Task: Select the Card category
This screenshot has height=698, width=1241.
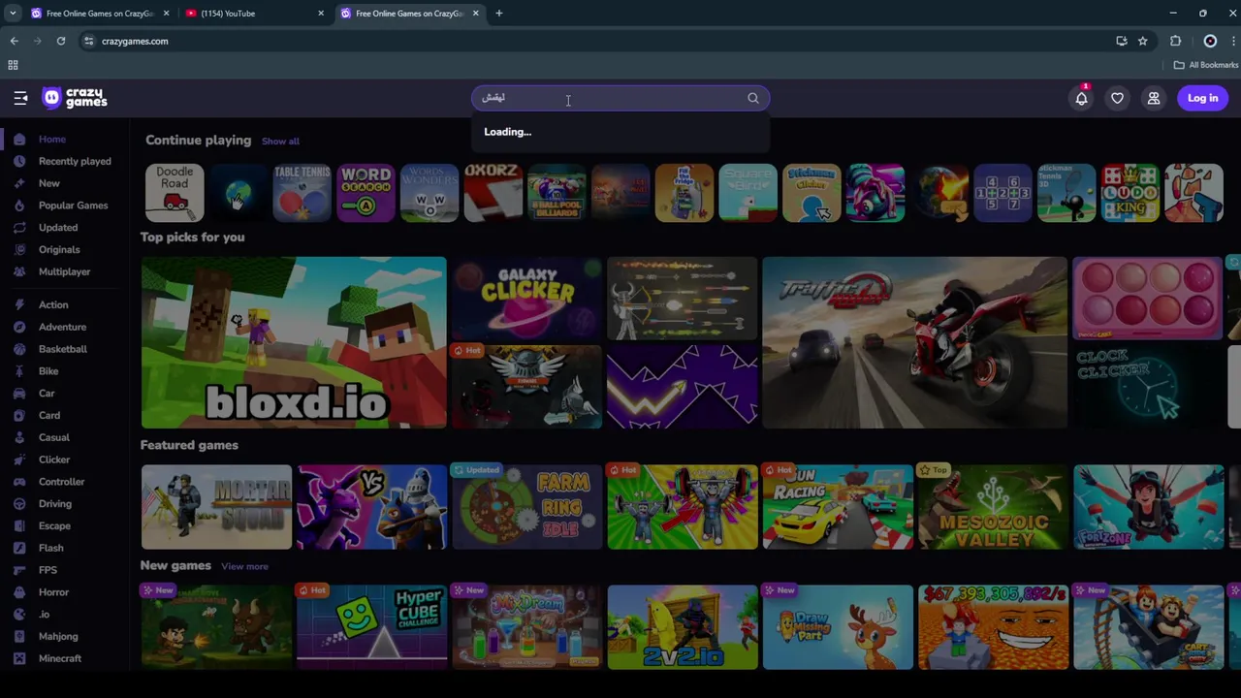Action: [x=48, y=416]
